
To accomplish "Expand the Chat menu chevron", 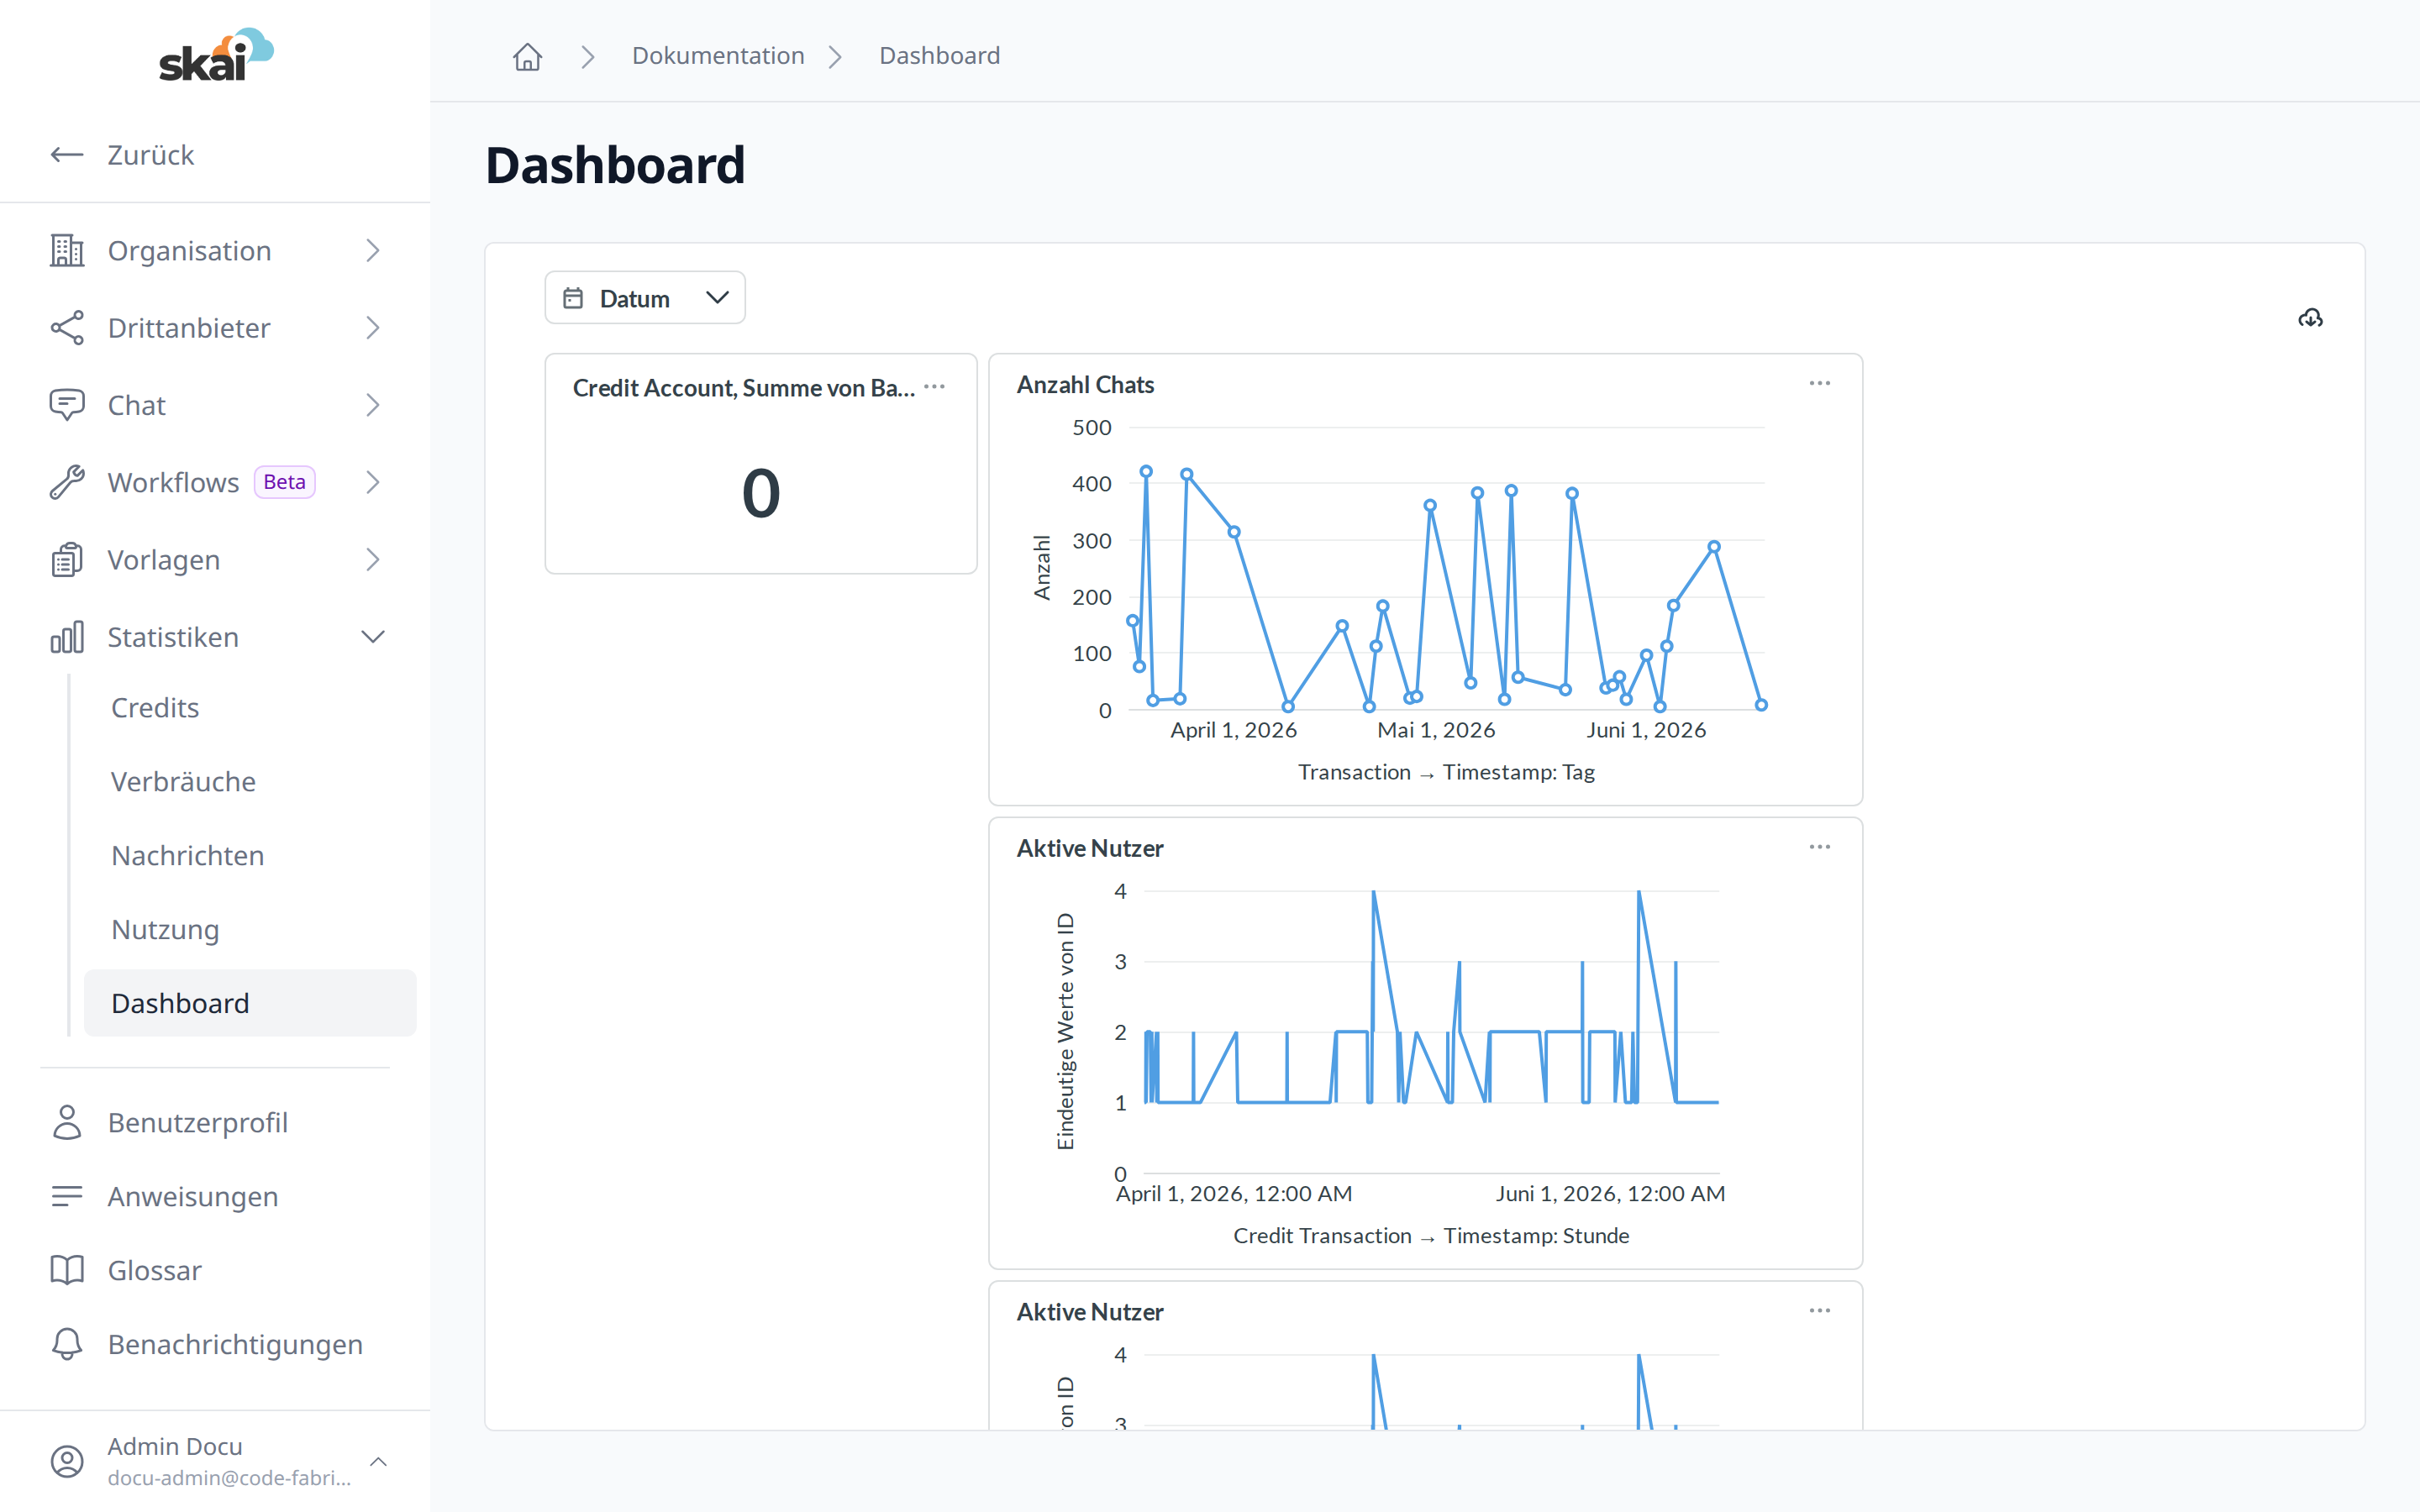I will pyautogui.click(x=373, y=405).
